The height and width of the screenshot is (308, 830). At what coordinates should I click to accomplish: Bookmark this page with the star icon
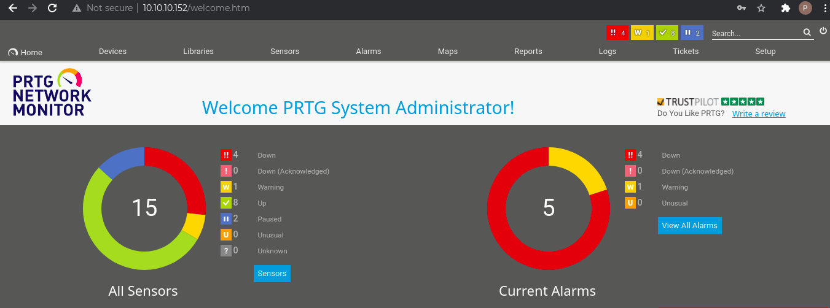click(761, 8)
